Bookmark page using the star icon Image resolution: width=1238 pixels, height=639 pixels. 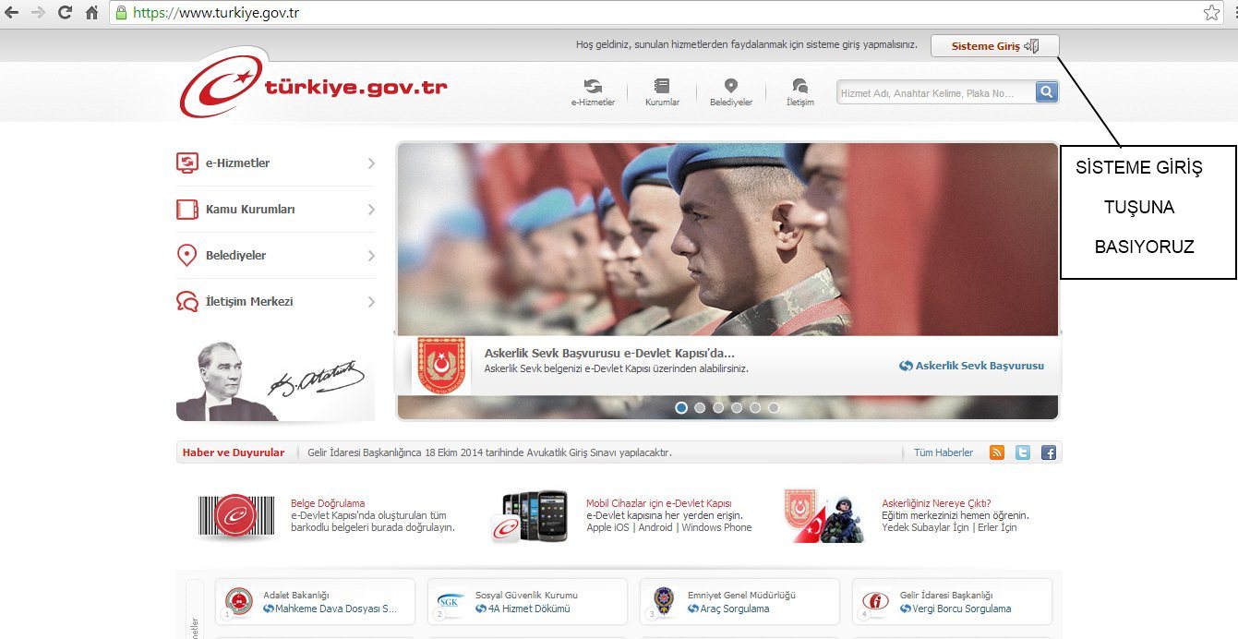(x=1211, y=13)
